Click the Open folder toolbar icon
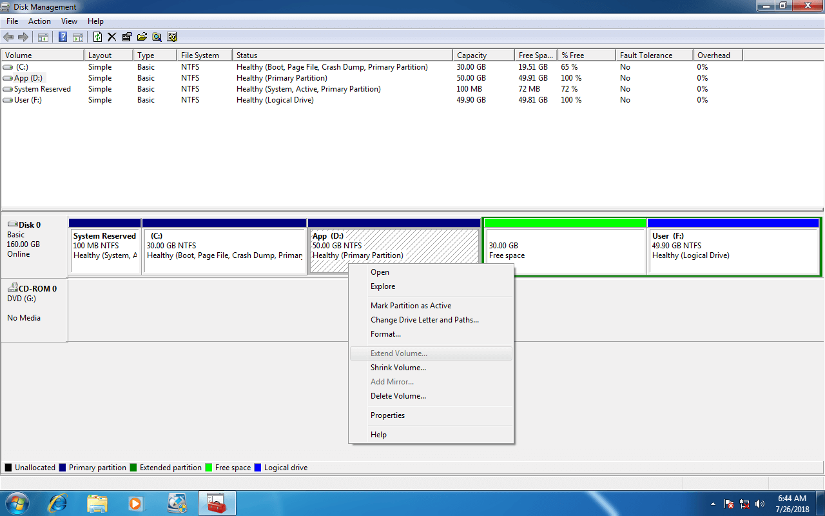825x516 pixels. pyautogui.click(x=142, y=37)
